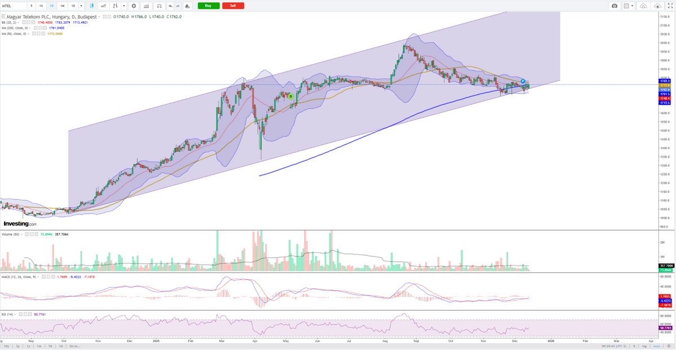Open chart settings gear icon

coord(134,6)
